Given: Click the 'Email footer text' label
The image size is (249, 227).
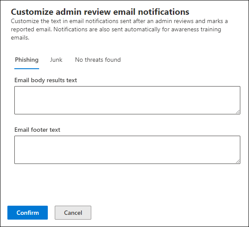Looking at the screenshot, I should [x=37, y=130].
